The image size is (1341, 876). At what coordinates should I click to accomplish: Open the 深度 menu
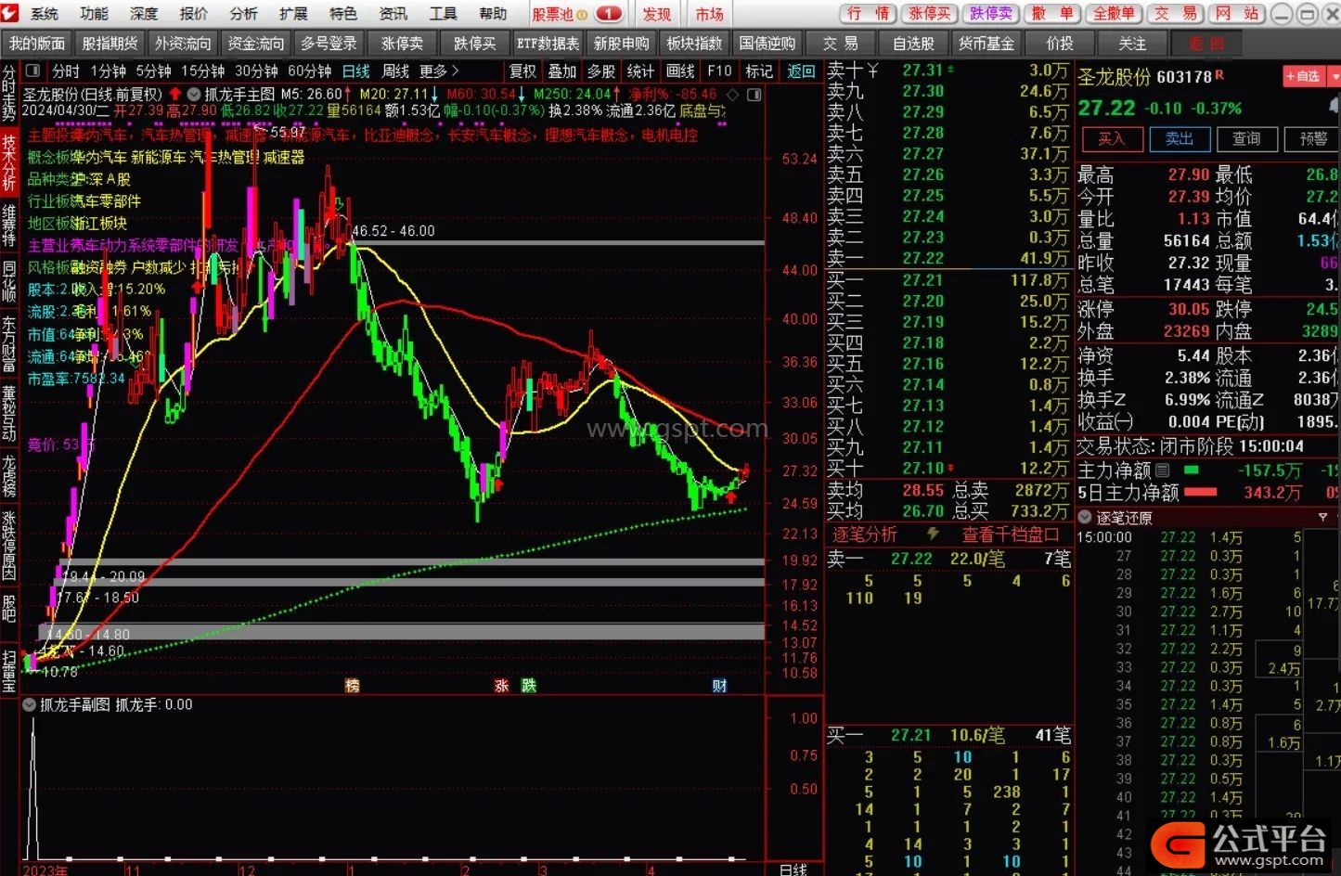144,14
